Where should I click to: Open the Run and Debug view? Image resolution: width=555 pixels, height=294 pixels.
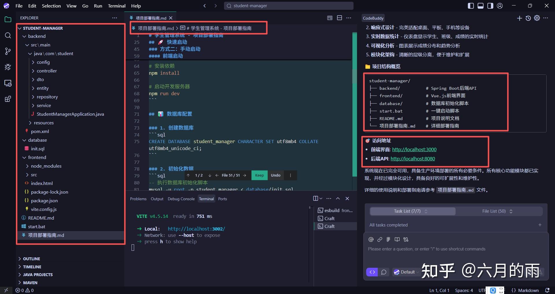point(8,67)
